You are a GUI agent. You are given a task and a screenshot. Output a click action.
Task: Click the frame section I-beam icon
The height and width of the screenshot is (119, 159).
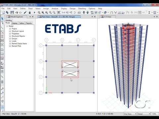click(149, 13)
